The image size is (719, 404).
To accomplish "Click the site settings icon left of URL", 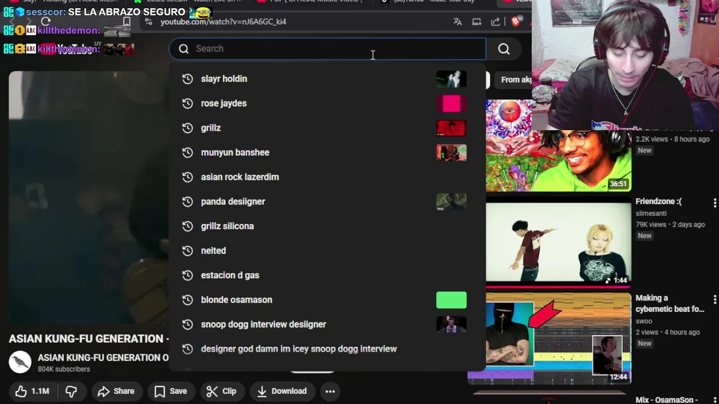I will point(148,21).
